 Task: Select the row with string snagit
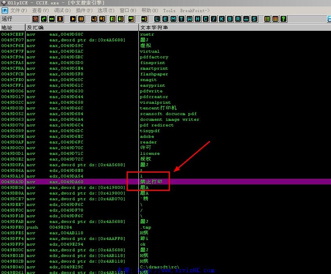point(165,80)
